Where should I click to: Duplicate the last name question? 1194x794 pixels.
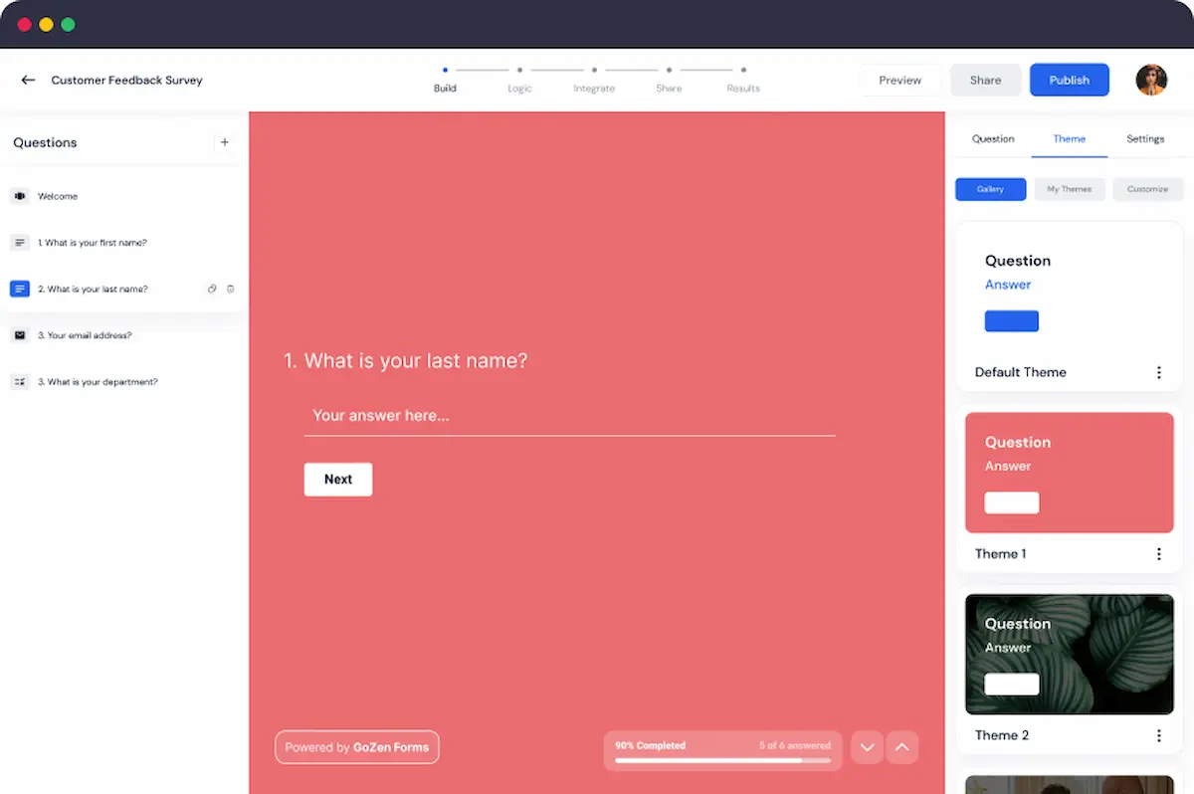coord(212,289)
